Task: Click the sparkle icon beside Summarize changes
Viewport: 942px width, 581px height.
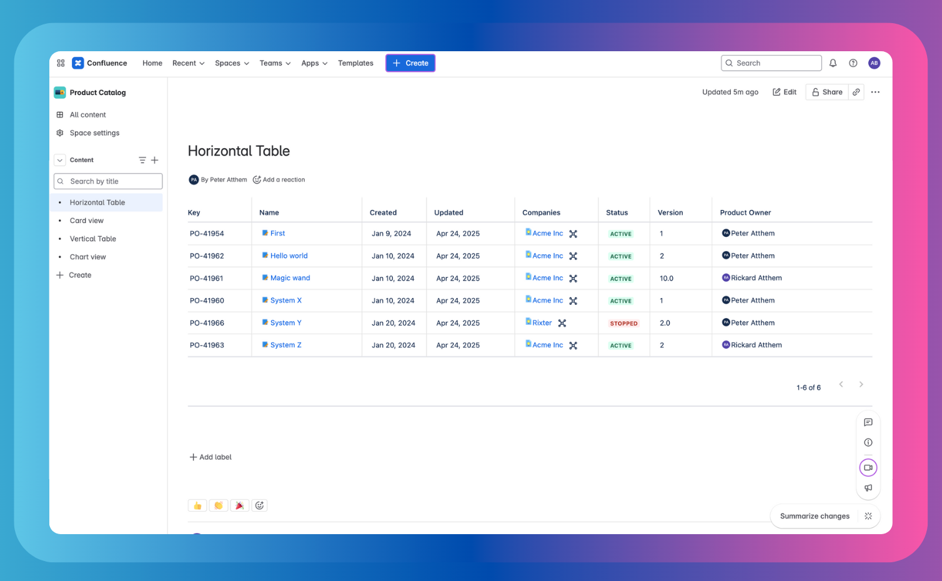Action: tap(868, 516)
